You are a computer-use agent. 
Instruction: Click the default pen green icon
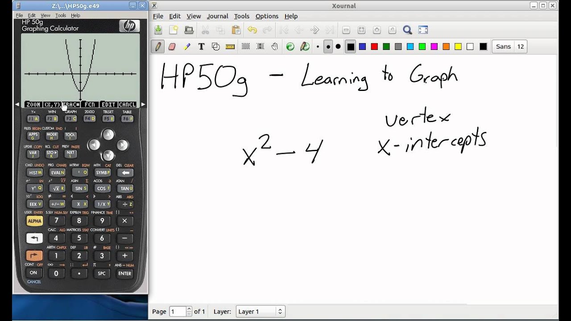click(290, 46)
